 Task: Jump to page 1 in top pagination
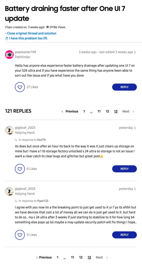(84, 111)
